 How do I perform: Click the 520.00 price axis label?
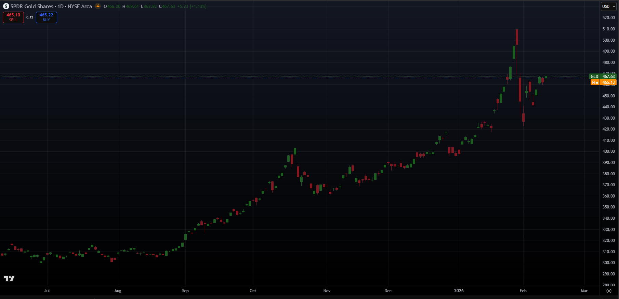tap(609, 18)
